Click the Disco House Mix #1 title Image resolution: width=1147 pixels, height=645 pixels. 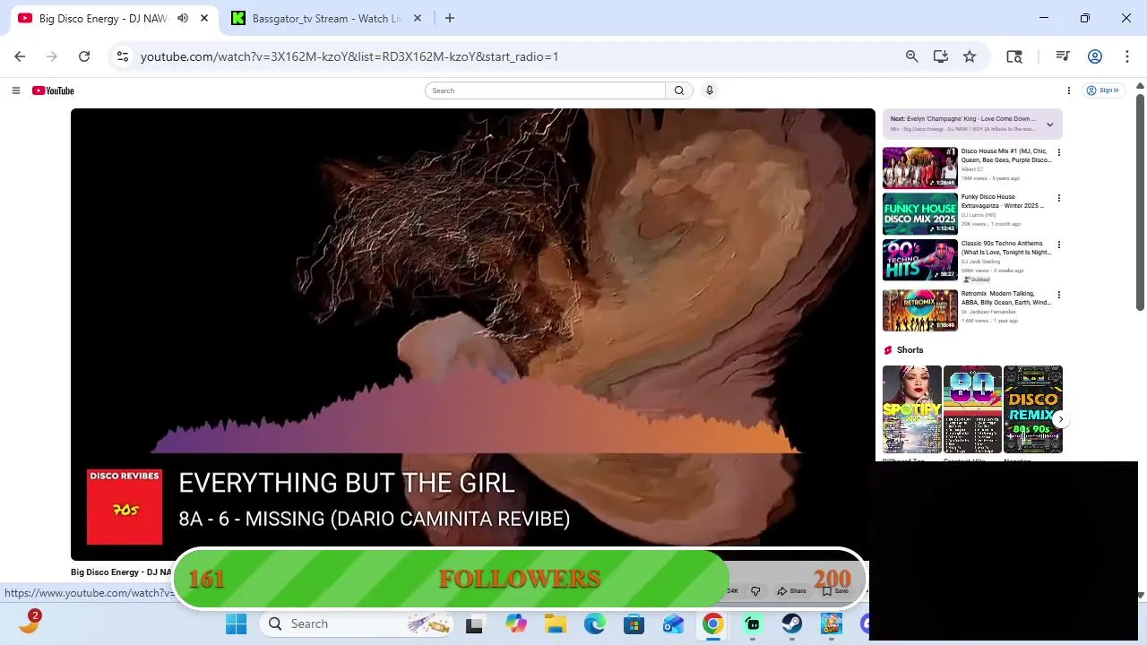point(1005,156)
